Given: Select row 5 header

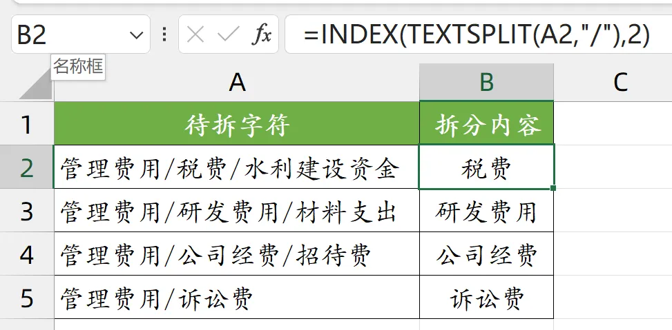Looking at the screenshot, I should coord(26,298).
